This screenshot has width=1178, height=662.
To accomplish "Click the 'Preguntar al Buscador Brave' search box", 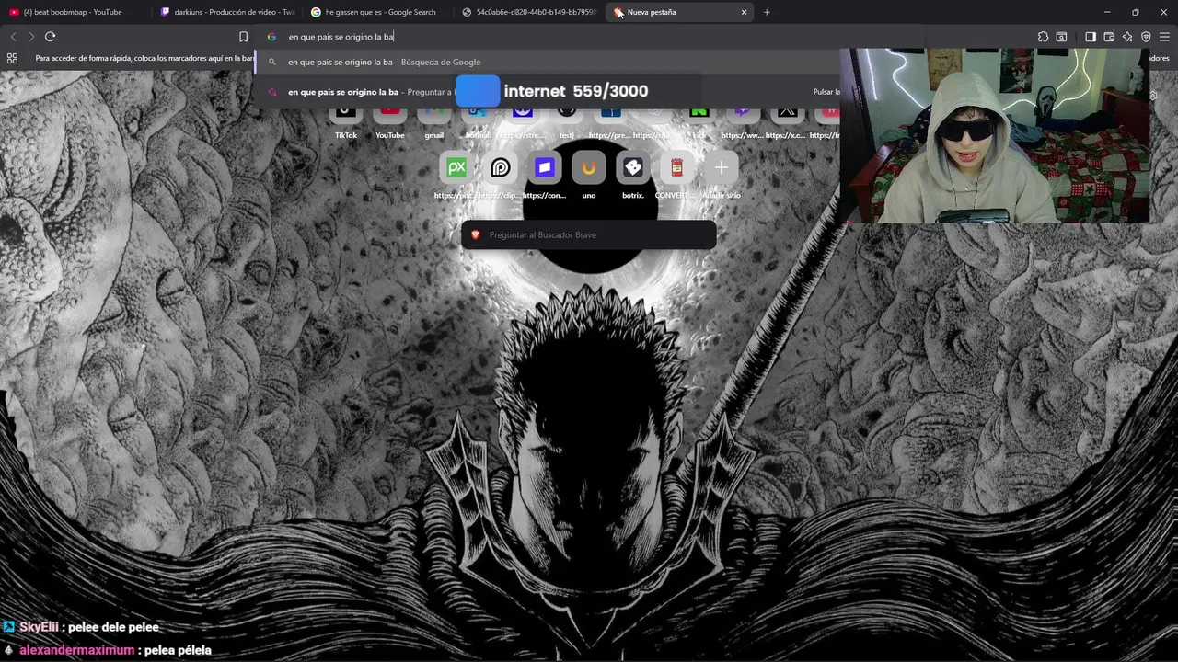I will [x=589, y=234].
